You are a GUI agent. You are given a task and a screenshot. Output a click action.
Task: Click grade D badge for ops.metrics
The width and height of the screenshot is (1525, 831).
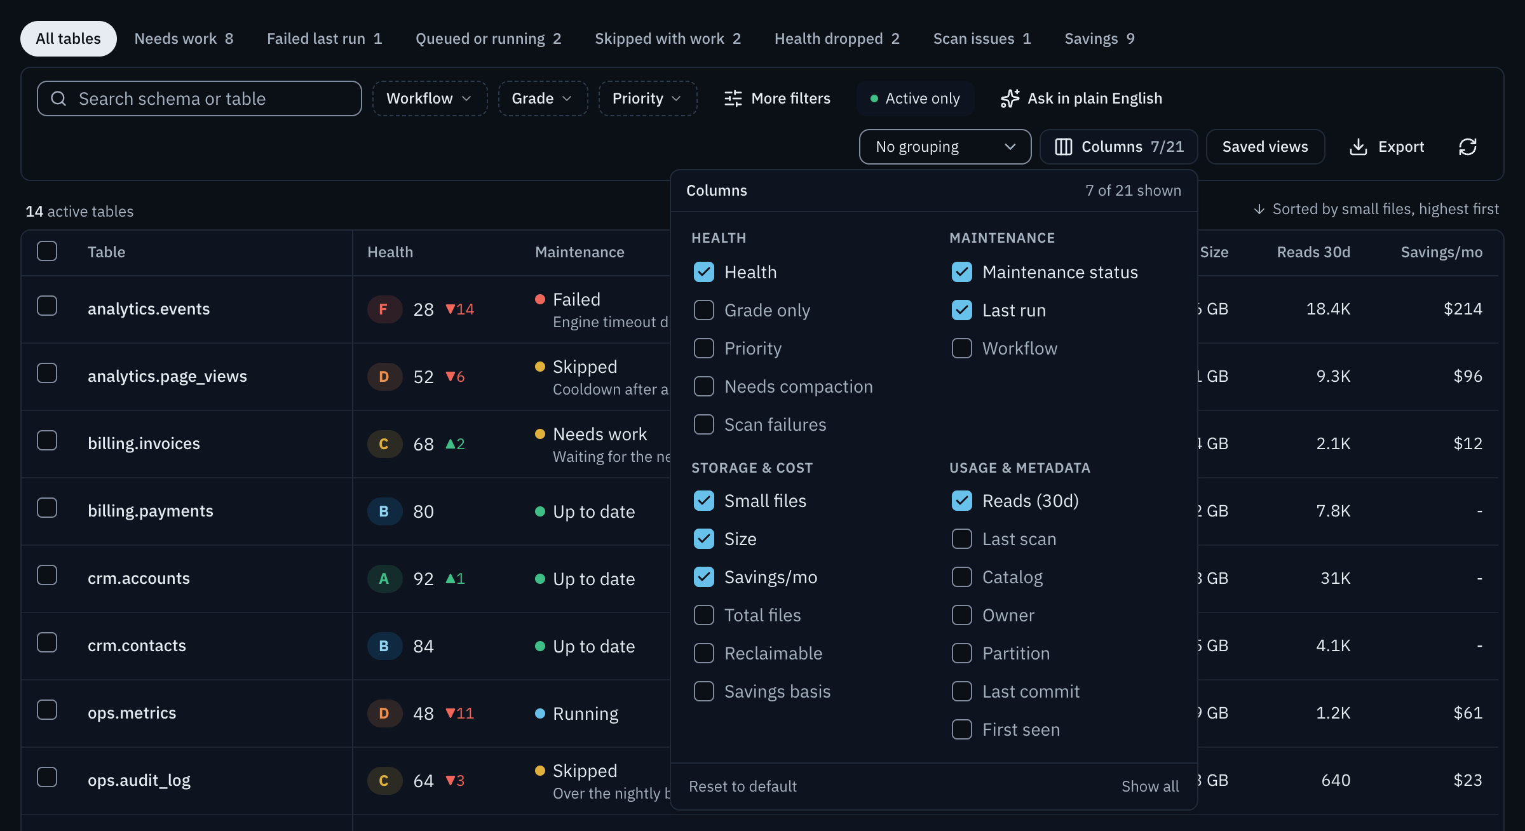384,713
